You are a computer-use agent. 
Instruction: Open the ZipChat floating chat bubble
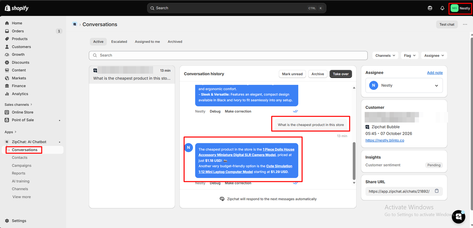click(x=458, y=217)
